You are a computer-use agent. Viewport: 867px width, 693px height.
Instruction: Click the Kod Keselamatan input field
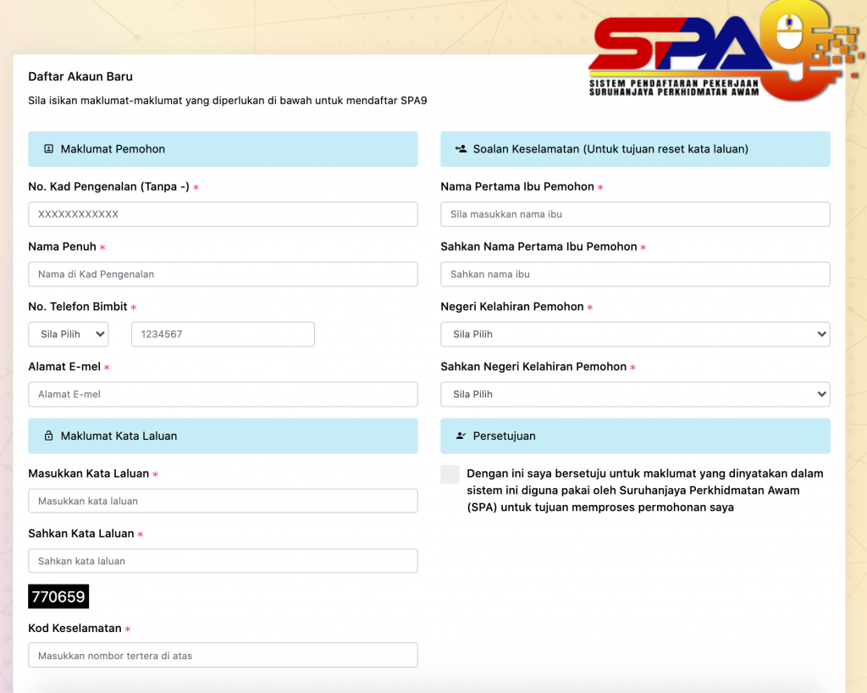click(x=223, y=656)
